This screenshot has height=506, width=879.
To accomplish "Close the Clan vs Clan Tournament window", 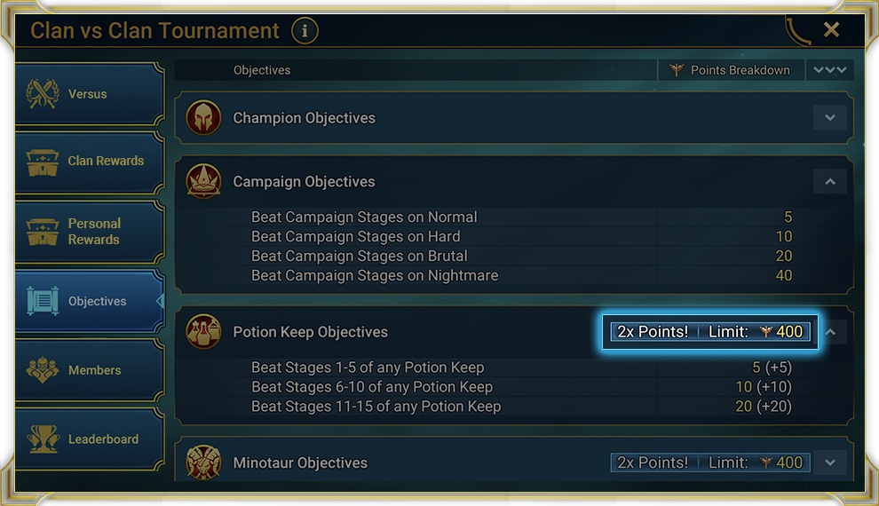I will (831, 30).
